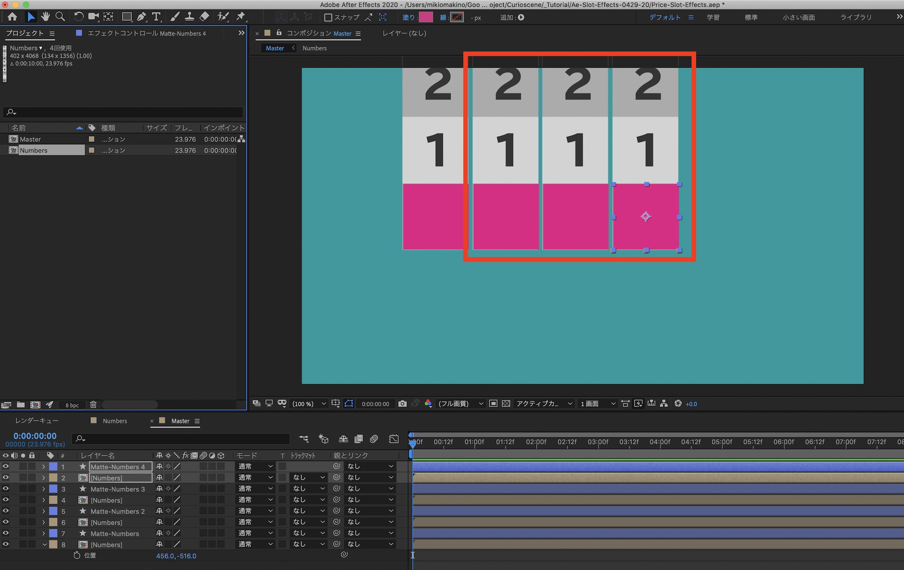Click the Project panel search field

(123, 112)
